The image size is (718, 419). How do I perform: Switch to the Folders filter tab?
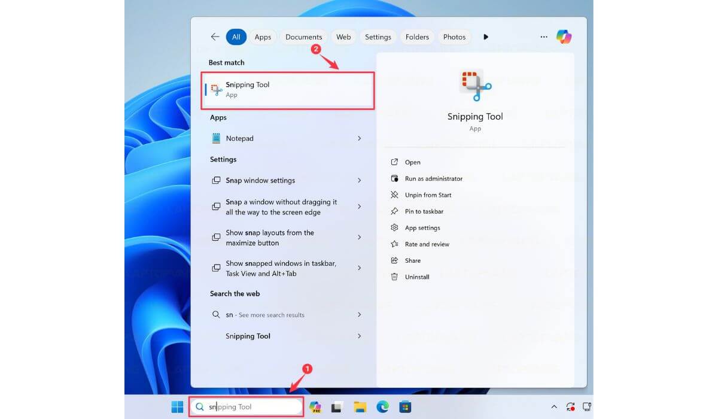[417, 37]
